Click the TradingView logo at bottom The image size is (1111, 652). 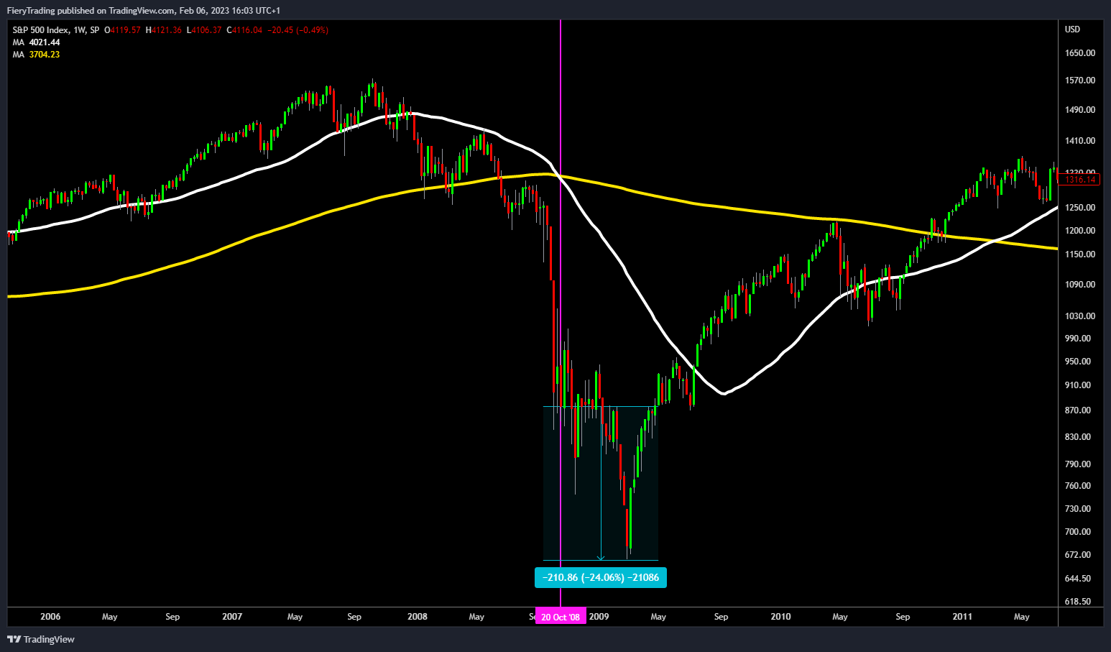[x=41, y=639]
